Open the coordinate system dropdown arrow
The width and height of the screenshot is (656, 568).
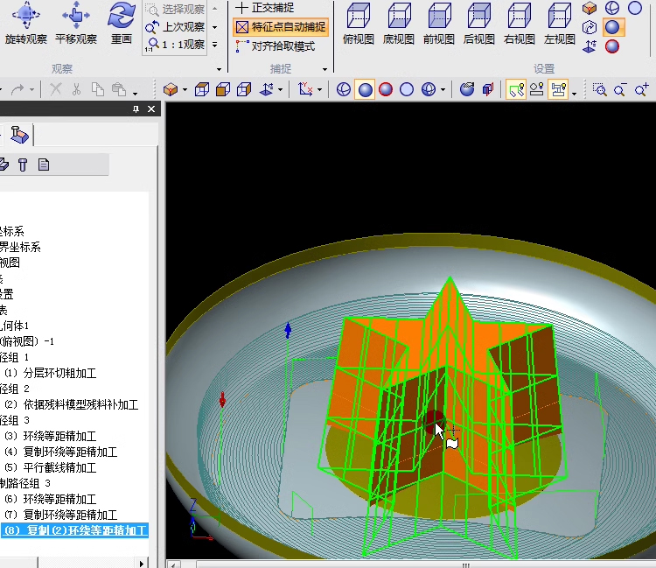point(319,89)
